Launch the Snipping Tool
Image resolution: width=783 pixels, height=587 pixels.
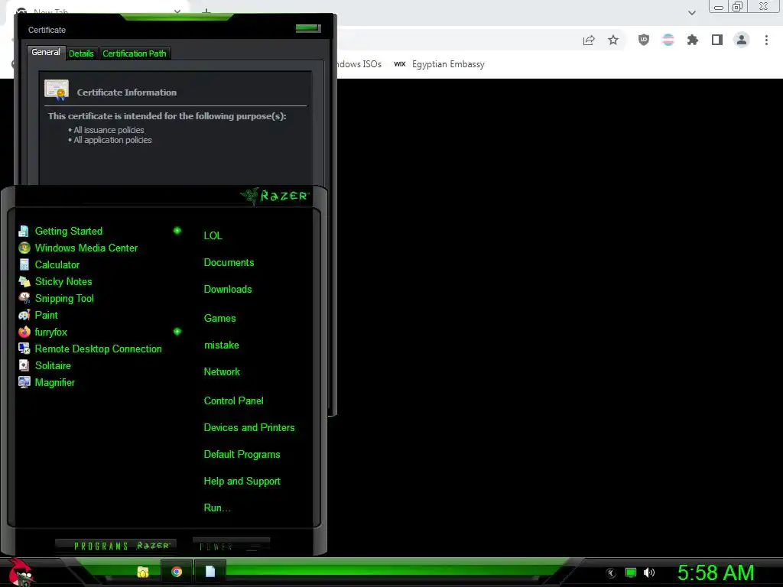(x=64, y=299)
